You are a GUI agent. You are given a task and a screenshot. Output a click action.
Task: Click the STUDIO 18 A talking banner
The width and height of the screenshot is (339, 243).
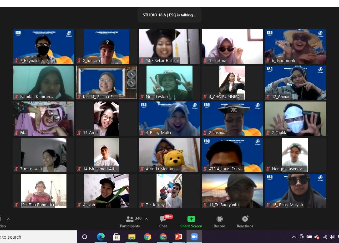pyautogui.click(x=169, y=15)
